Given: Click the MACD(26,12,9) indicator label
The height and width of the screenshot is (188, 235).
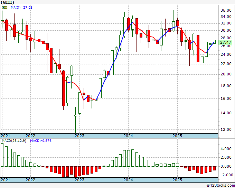Looking at the screenshot, I should point(14,141).
